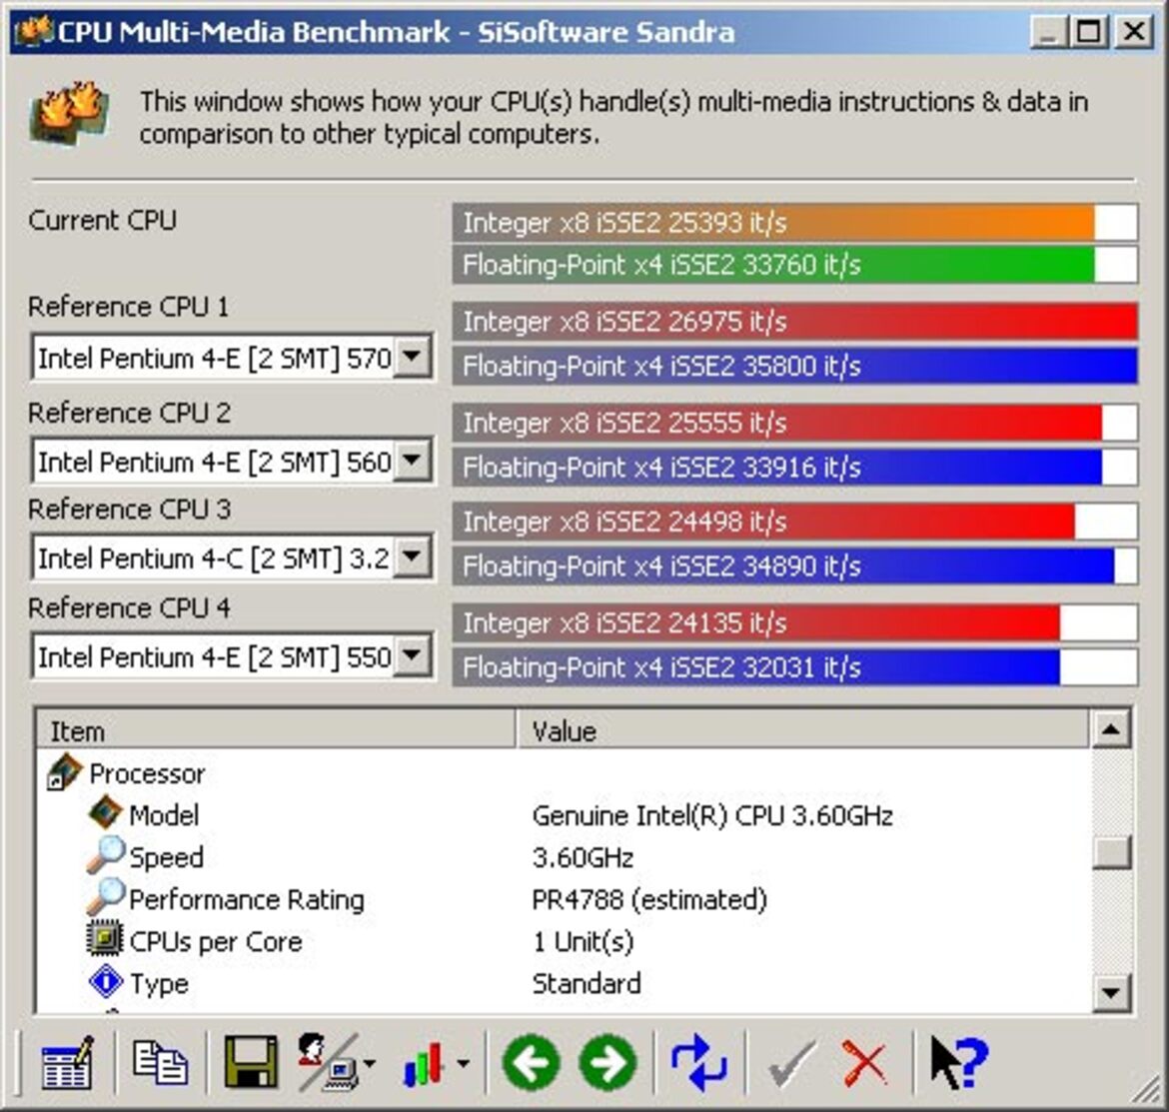Viewport: 1169px width, 1112px height.
Task: Click the list scrollbar down arrow
Action: coord(1111,993)
